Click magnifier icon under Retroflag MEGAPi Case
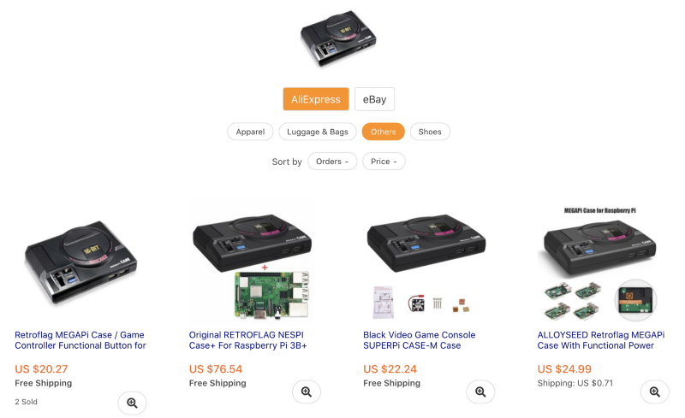Screen dimensions: 685x418 132,403
